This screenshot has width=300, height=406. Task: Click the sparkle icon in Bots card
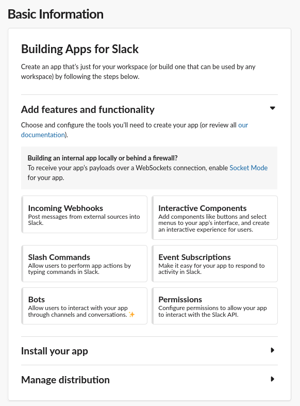pos(131,315)
